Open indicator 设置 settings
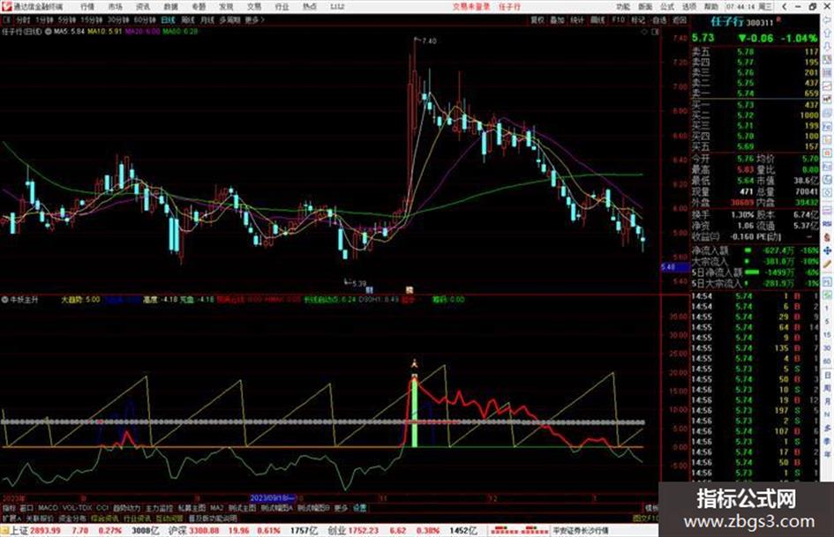The width and height of the screenshot is (834, 537). point(360,508)
